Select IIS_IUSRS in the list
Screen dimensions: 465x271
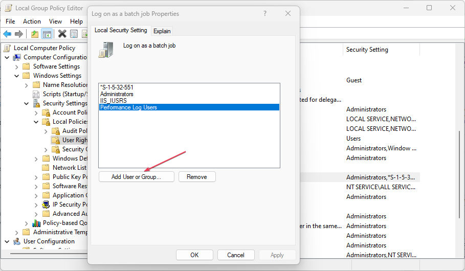pos(114,101)
